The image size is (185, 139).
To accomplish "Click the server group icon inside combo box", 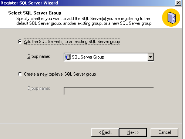I will coord(68,57).
